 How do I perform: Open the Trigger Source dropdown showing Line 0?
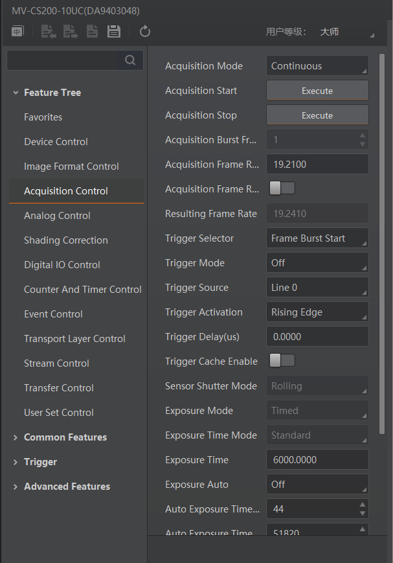[x=317, y=287]
